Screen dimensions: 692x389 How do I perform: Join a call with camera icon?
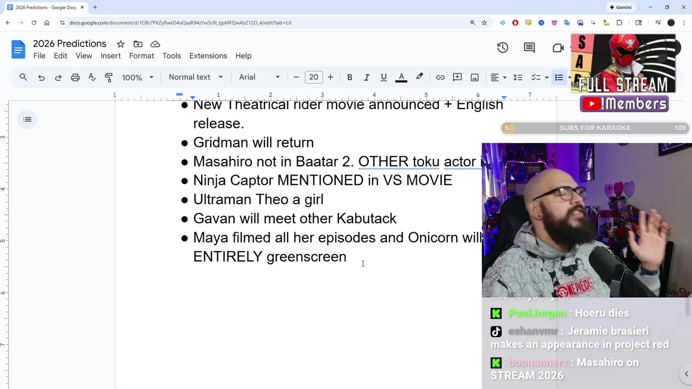click(x=558, y=48)
